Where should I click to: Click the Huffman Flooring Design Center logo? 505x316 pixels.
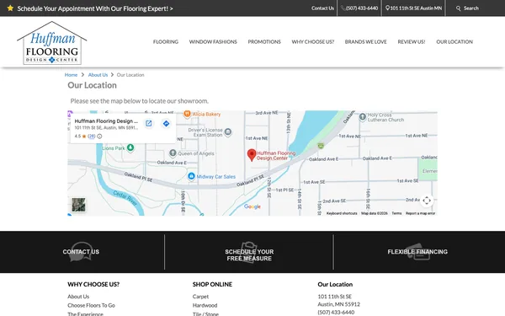52,43
